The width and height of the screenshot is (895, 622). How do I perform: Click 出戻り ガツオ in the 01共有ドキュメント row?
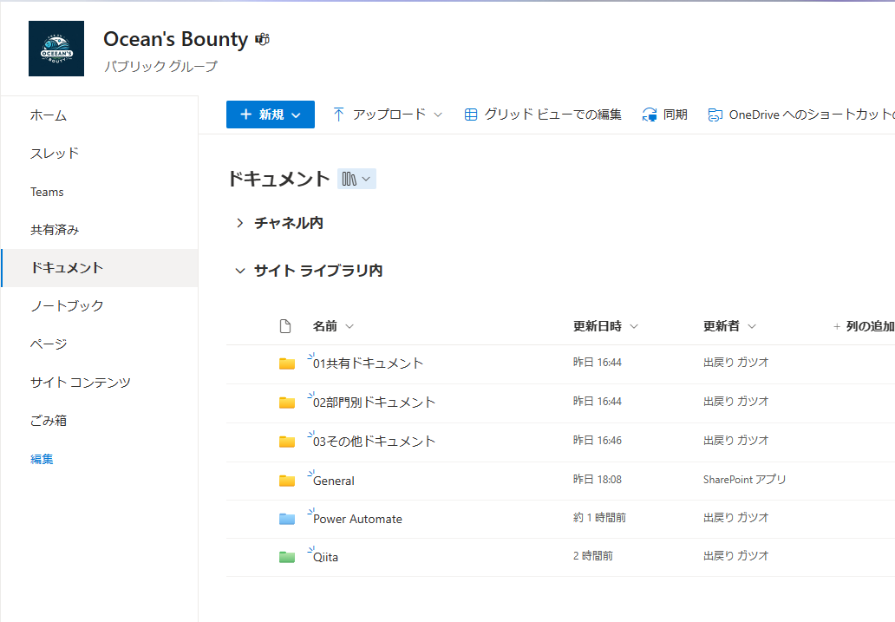[735, 362]
